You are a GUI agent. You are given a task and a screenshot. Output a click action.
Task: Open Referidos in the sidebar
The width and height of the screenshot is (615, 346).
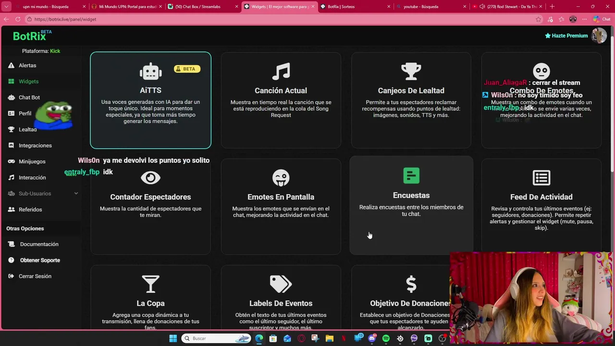pyautogui.click(x=30, y=210)
